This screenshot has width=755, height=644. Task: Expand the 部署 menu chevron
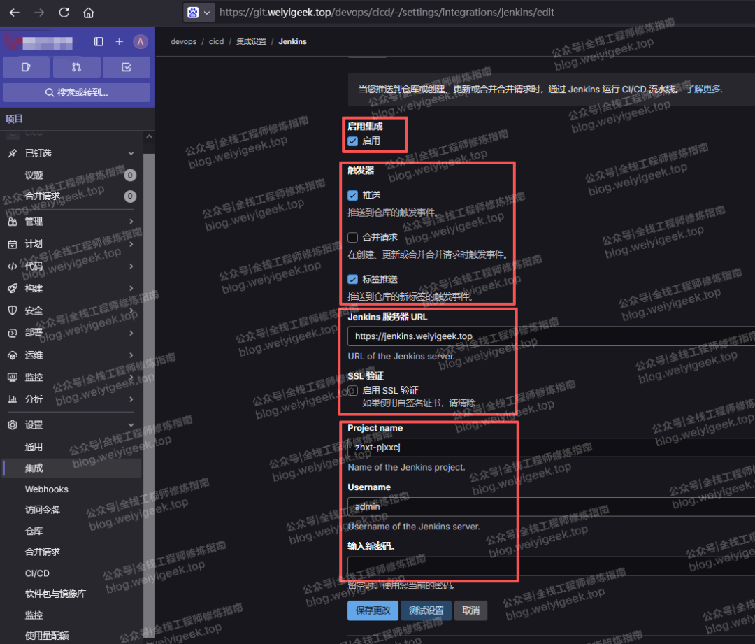pos(131,332)
